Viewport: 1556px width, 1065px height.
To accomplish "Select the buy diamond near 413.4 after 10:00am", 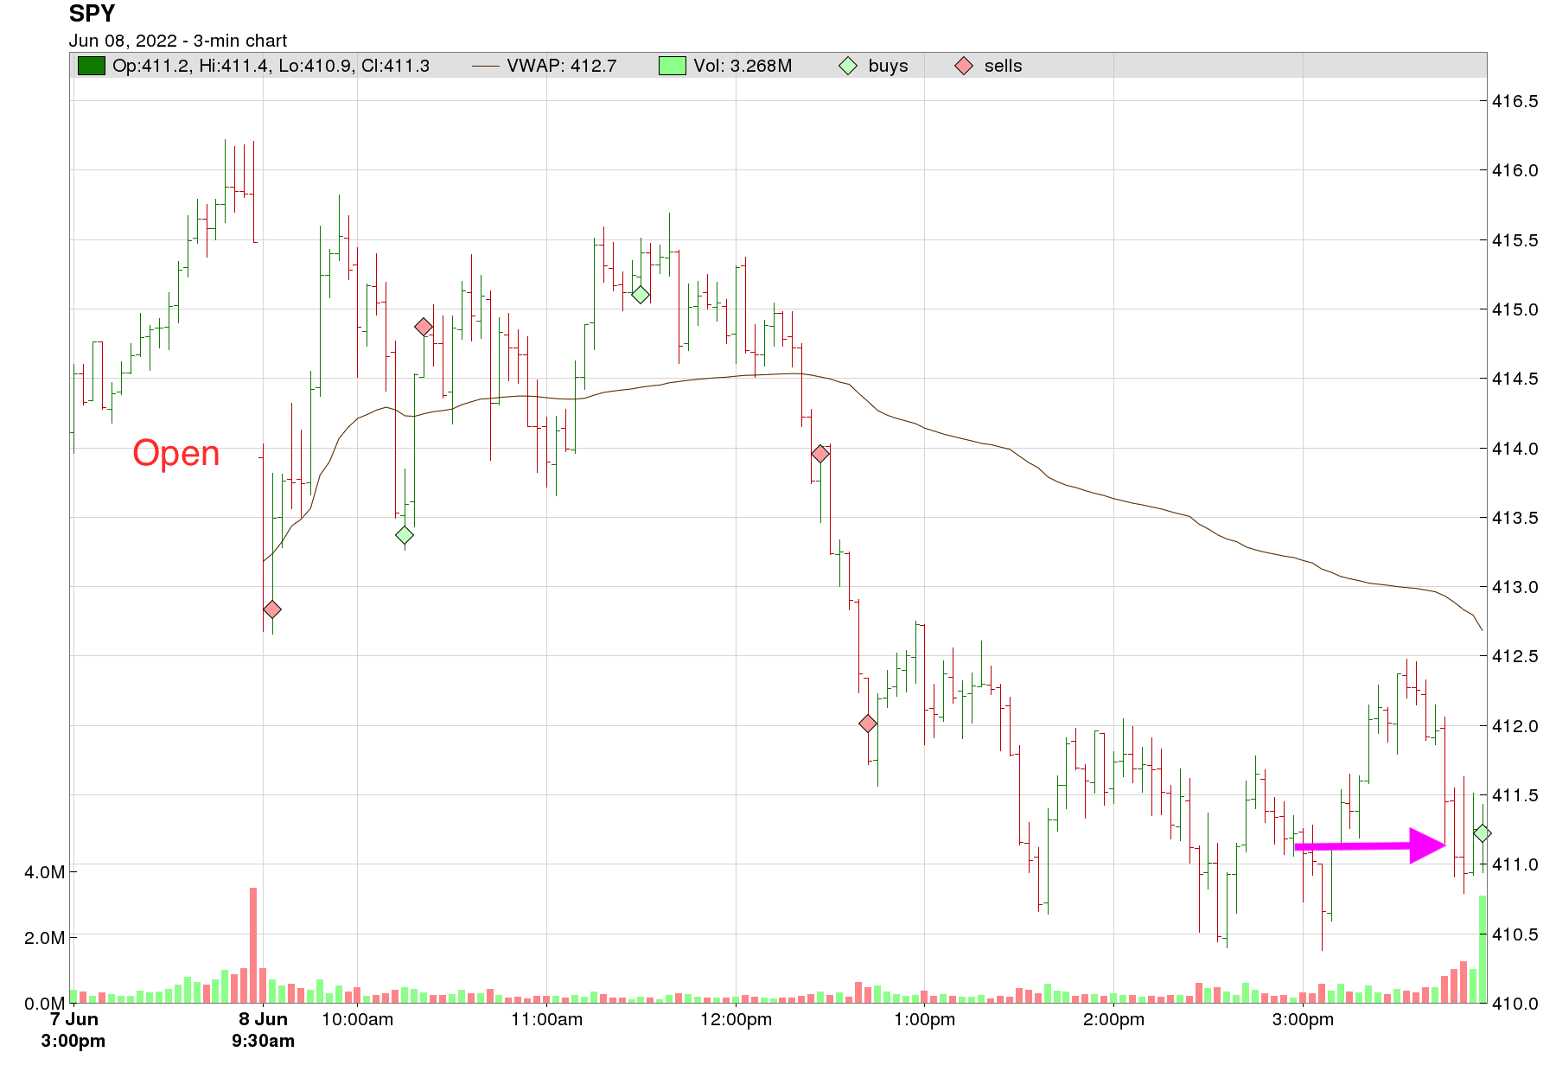I will pos(405,535).
